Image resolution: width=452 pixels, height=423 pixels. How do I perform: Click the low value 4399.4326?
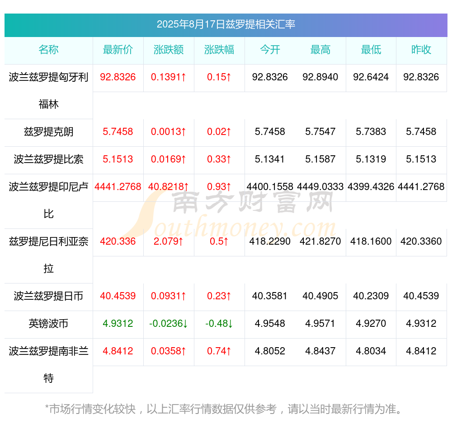[x=371, y=186]
